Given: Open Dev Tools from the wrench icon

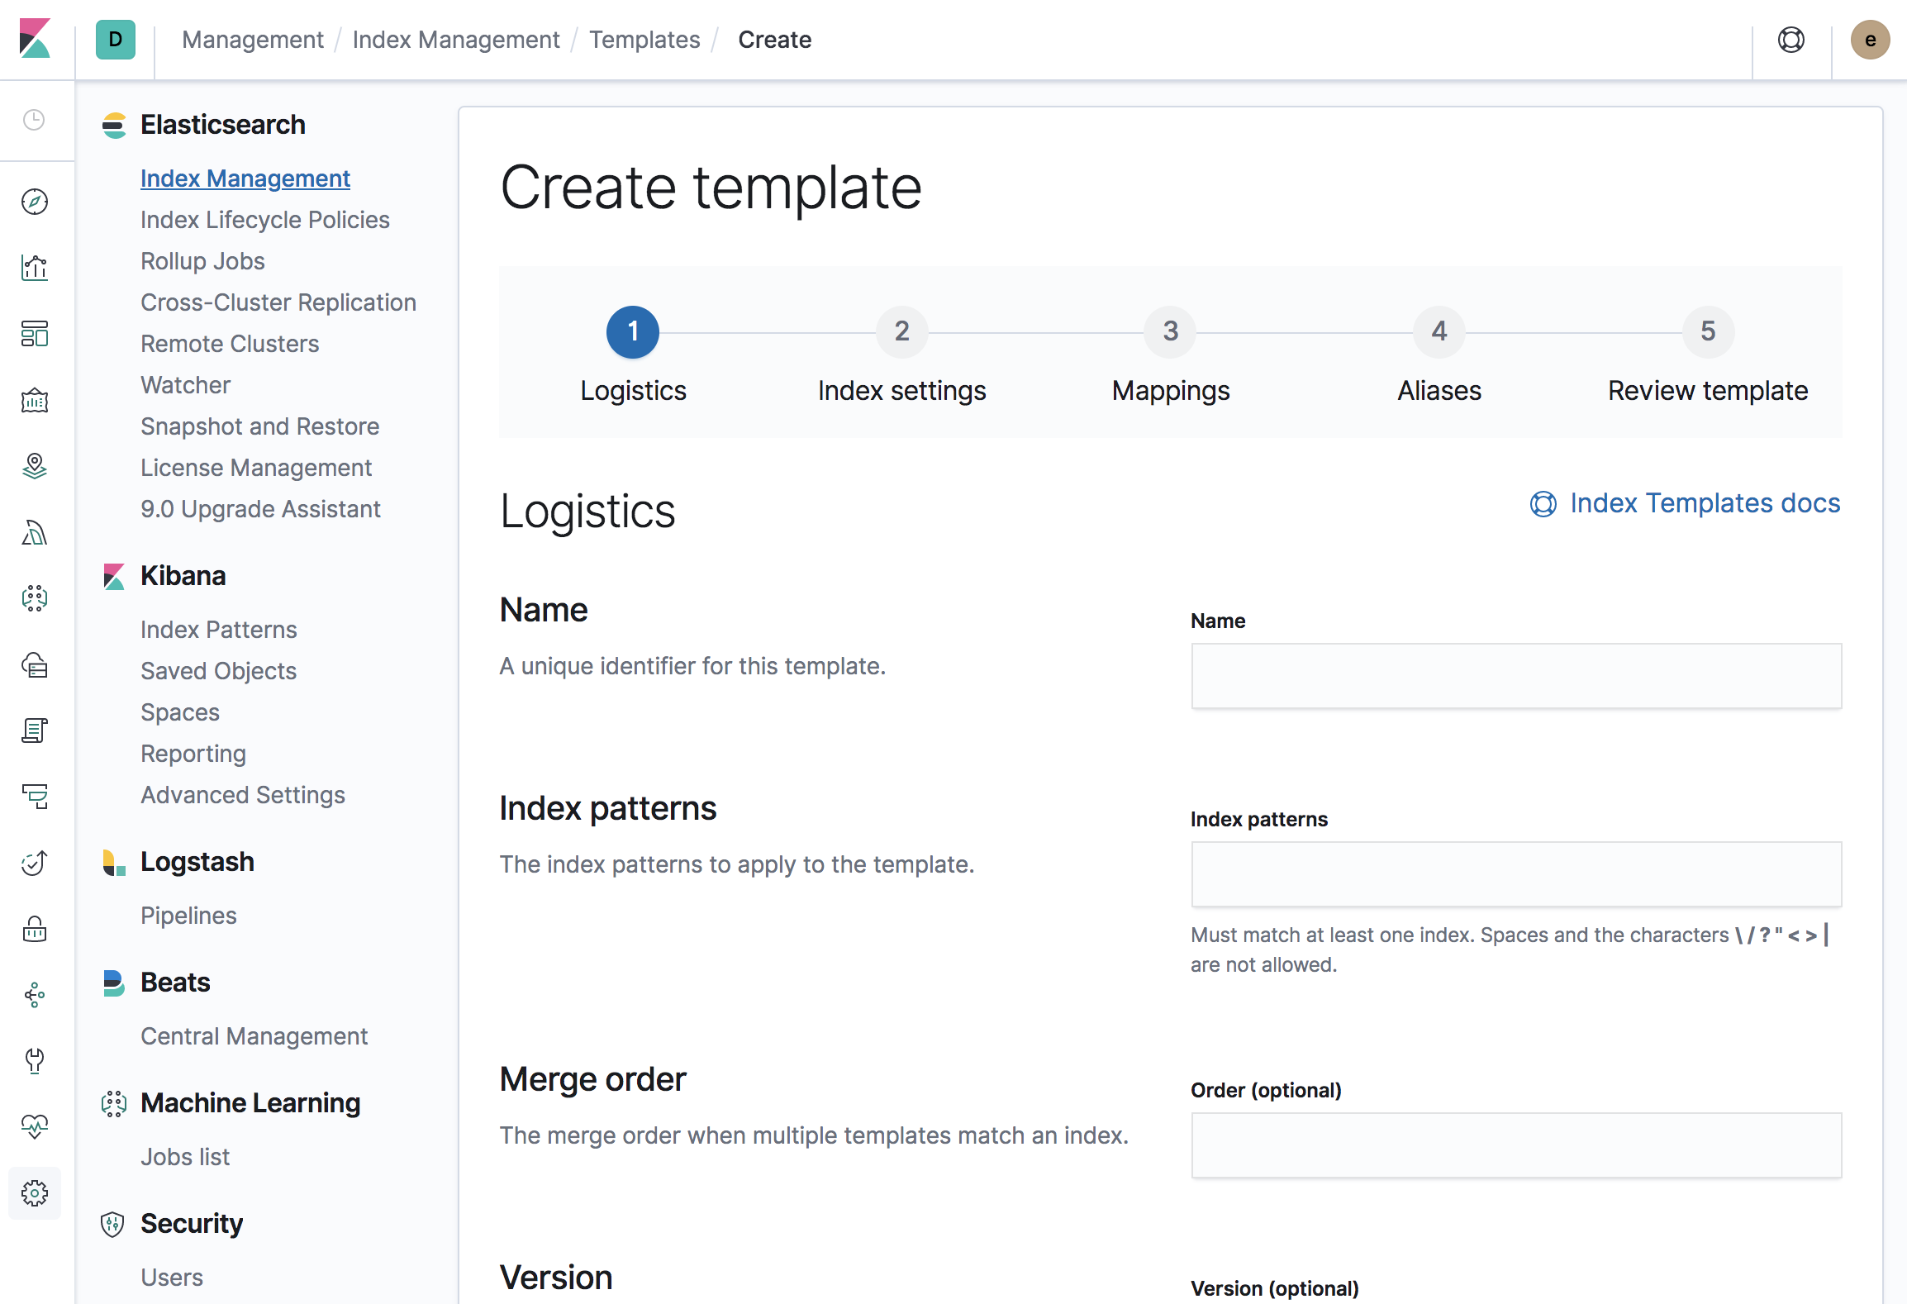Looking at the screenshot, I should click(x=35, y=1060).
